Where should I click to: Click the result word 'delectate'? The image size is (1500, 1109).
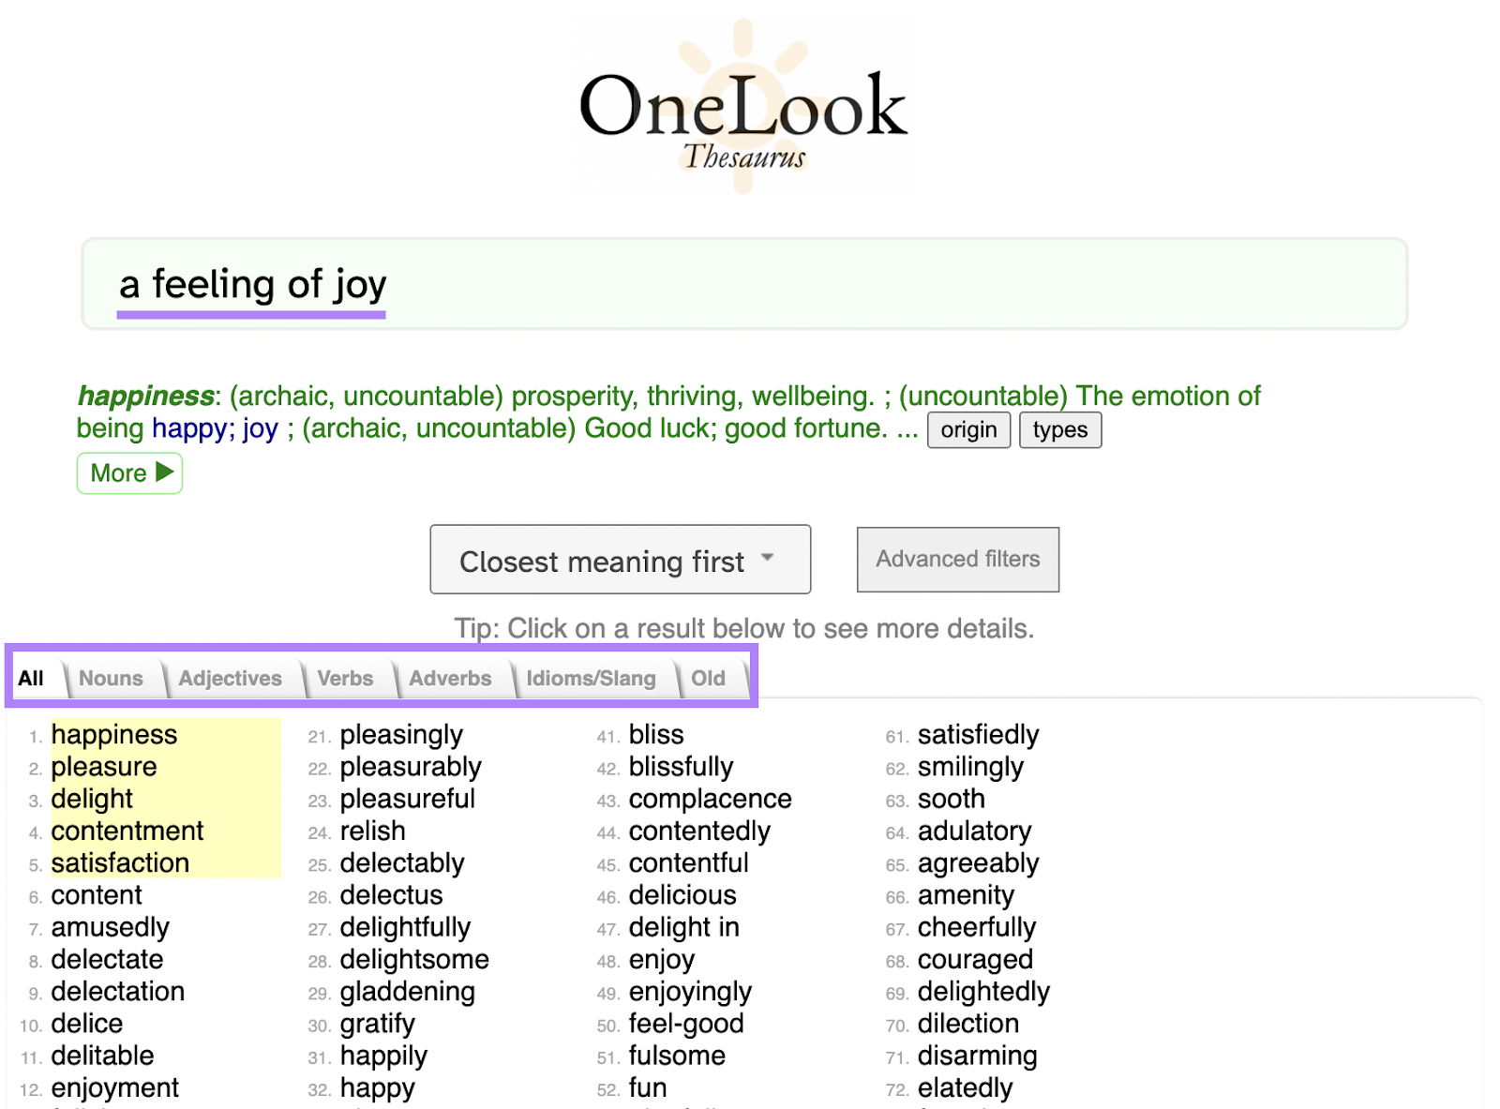pos(107,959)
